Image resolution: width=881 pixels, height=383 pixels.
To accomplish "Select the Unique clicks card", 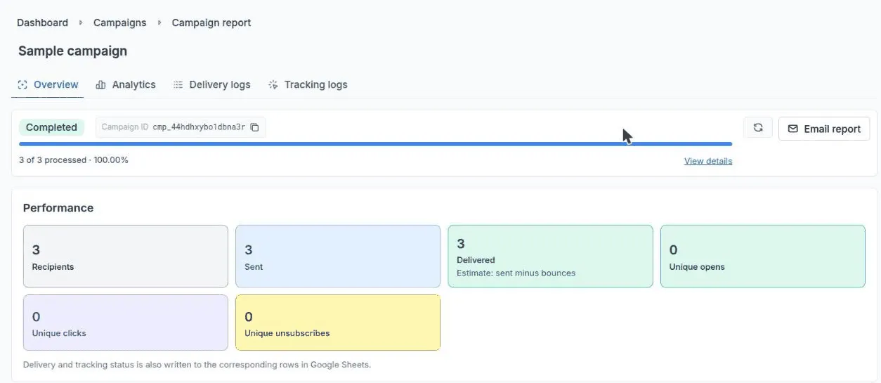I will [x=126, y=323].
